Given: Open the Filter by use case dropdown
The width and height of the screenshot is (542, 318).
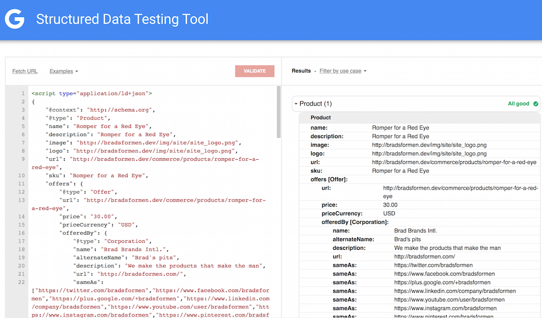Looking at the screenshot, I should click(x=343, y=71).
